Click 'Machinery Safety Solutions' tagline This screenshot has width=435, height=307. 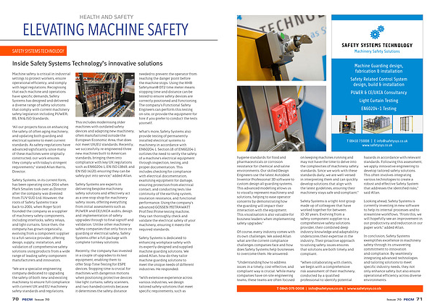(x=377, y=51)
